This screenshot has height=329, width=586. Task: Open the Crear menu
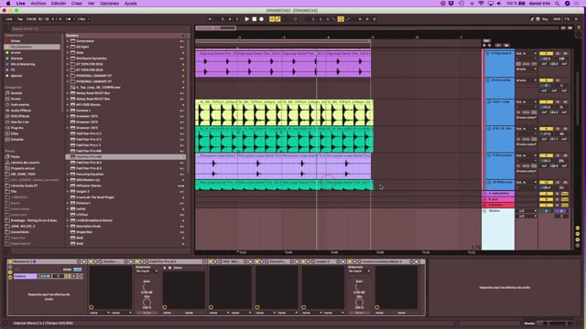[77, 4]
